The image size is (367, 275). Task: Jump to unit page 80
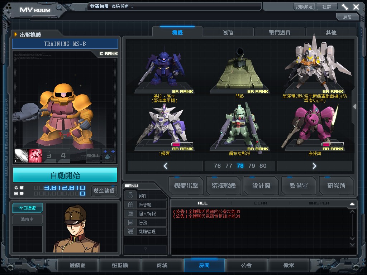pyautogui.click(x=263, y=166)
